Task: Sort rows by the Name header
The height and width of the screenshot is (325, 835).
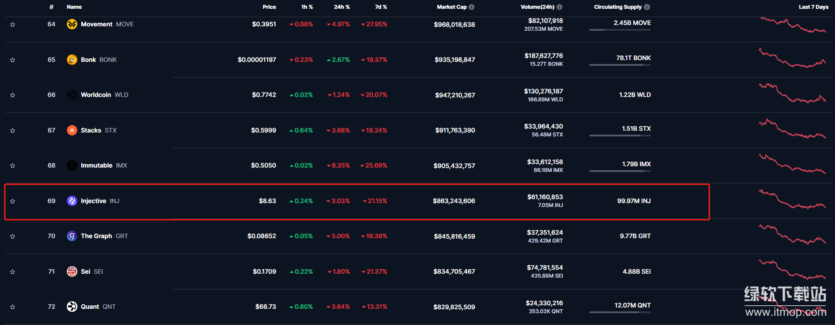Action: [x=74, y=7]
